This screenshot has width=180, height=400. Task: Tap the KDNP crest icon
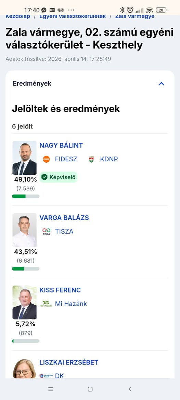coord(91,159)
